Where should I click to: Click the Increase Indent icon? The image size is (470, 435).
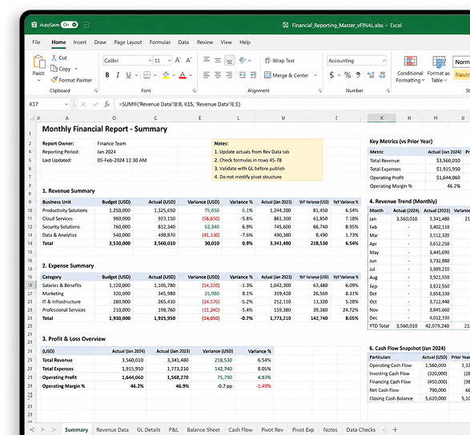pos(253,75)
